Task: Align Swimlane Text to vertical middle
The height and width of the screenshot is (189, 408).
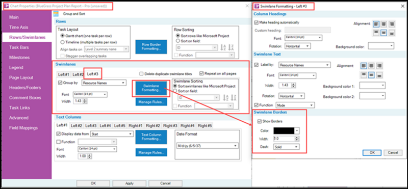Action: point(371,75)
